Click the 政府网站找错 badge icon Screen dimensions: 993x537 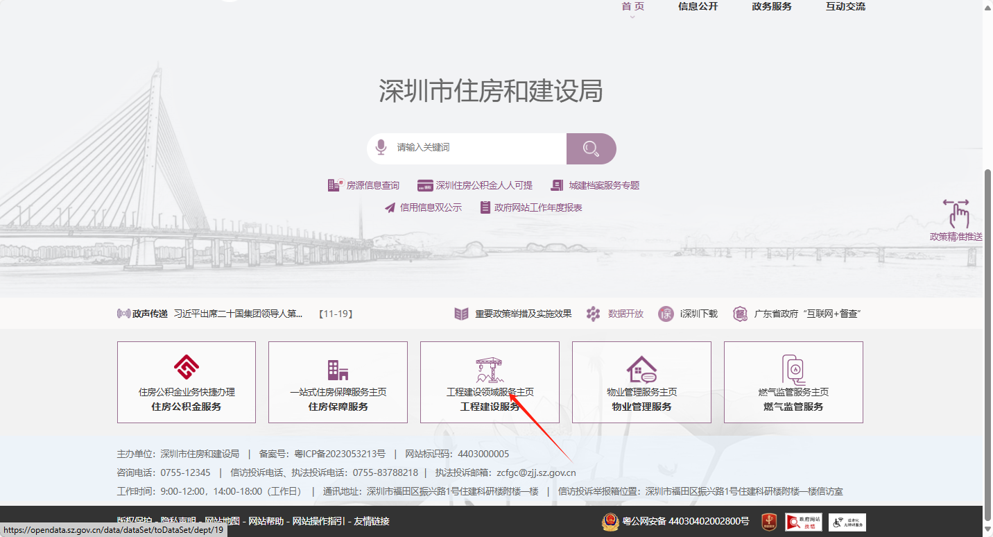804,522
